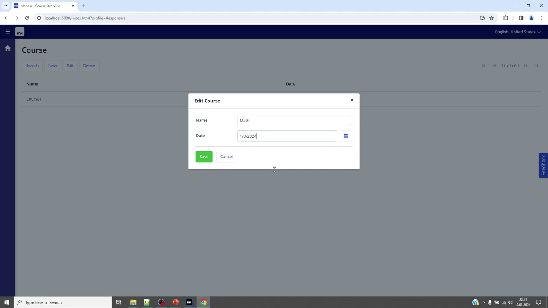Sort by the Name column header
The image size is (548, 308).
click(x=32, y=84)
